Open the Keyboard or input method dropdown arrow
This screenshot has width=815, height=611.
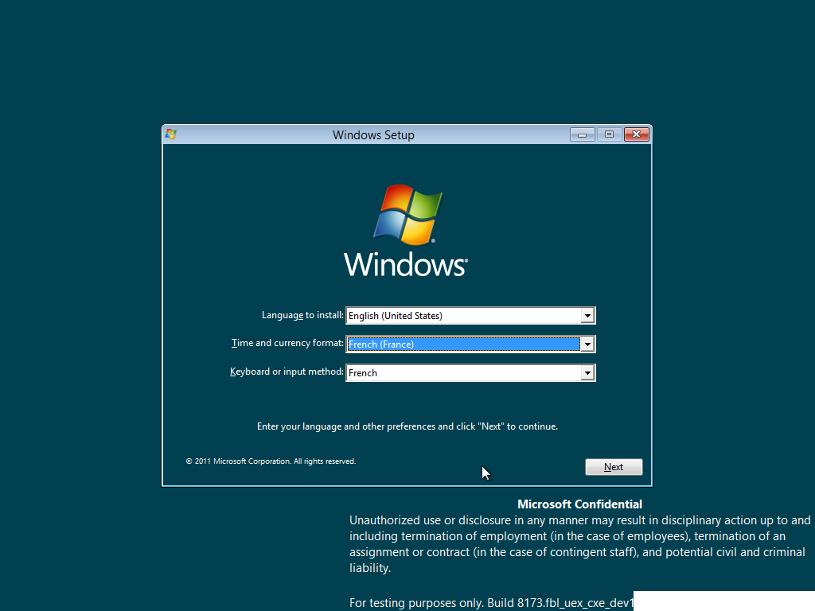pyautogui.click(x=587, y=372)
